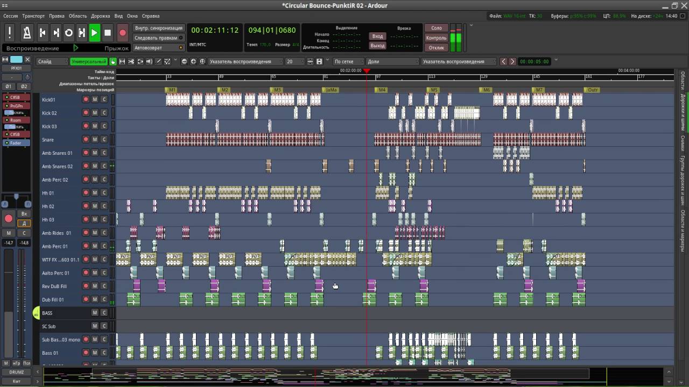Open the visible tracks count 20 dropdown
The image size is (689, 387).
coord(294,61)
